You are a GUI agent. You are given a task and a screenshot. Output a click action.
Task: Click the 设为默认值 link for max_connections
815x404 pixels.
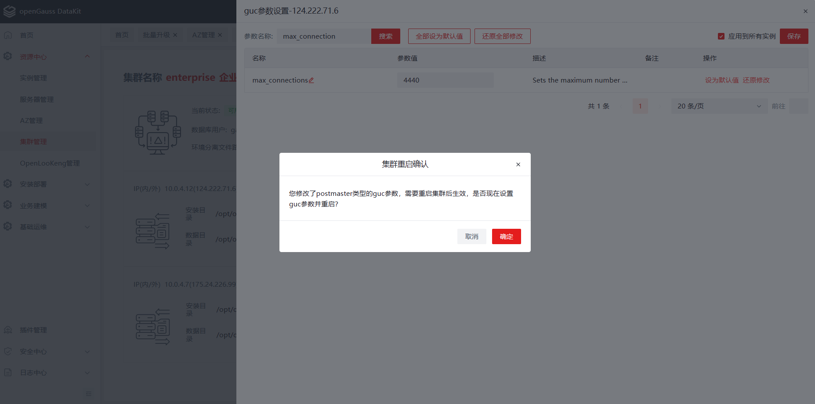coord(721,80)
